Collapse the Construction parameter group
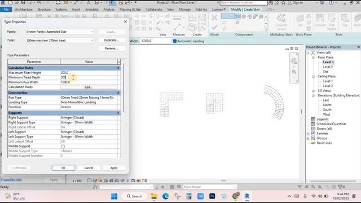This screenshot has width=361, height=203. (x=118, y=92)
